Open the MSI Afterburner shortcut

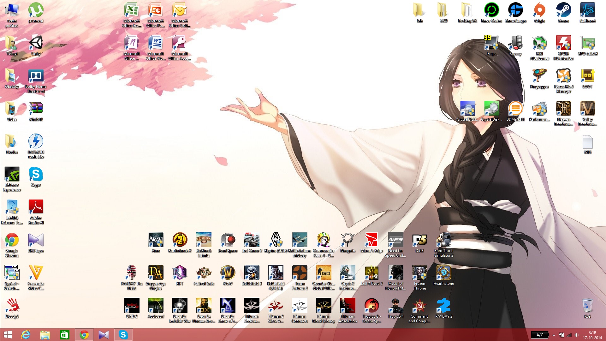point(539,44)
